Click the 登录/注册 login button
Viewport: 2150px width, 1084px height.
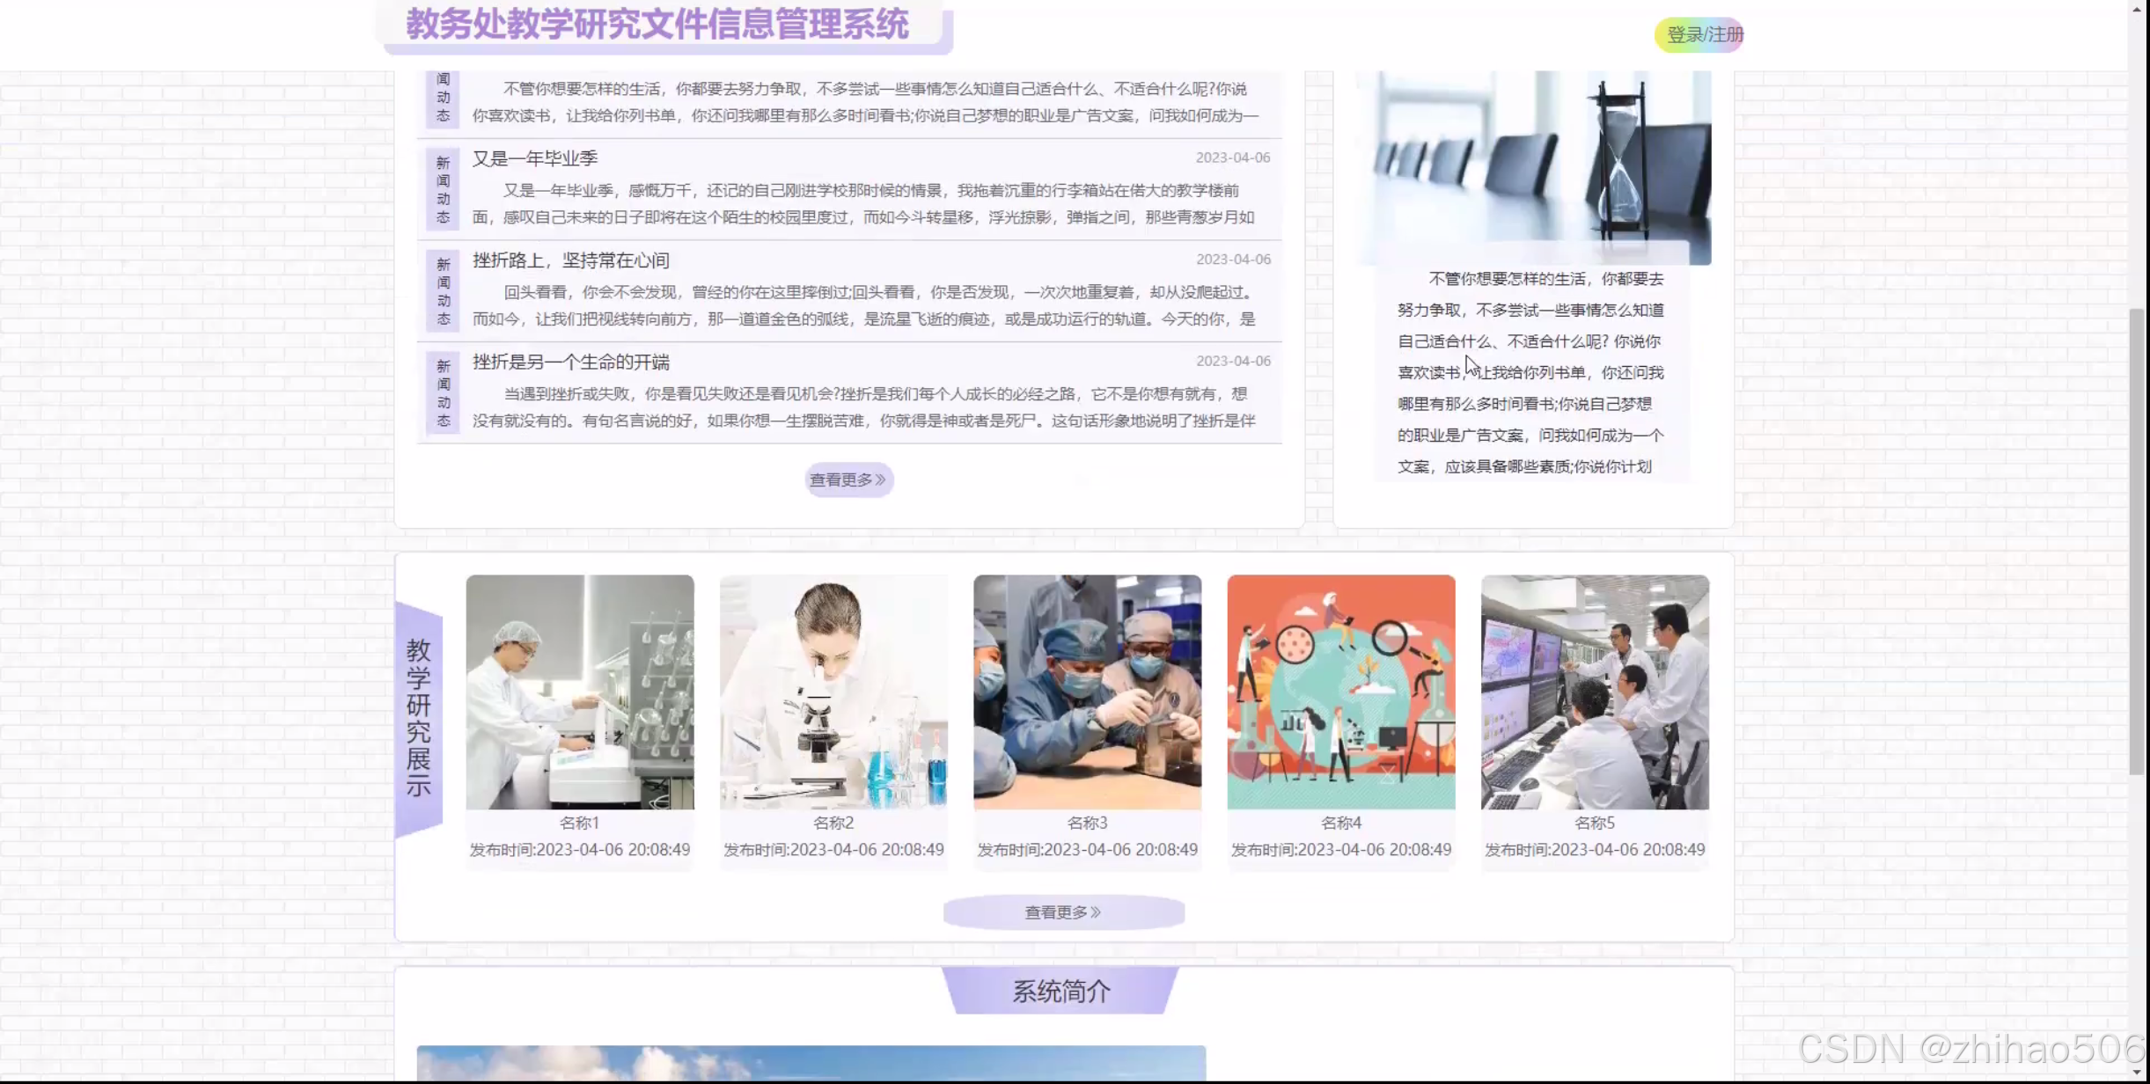[x=1699, y=35]
